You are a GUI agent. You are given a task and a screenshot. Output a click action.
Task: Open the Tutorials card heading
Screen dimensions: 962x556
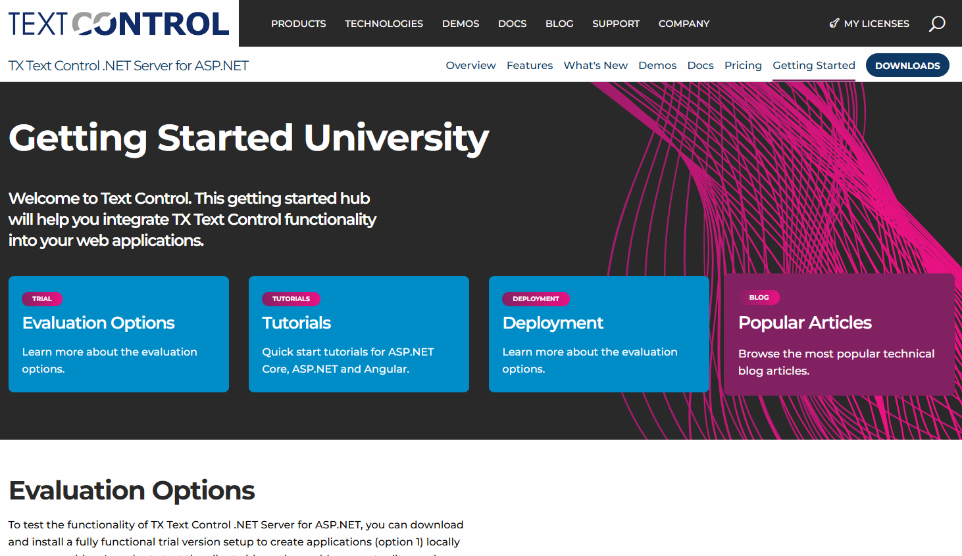pyautogui.click(x=297, y=323)
